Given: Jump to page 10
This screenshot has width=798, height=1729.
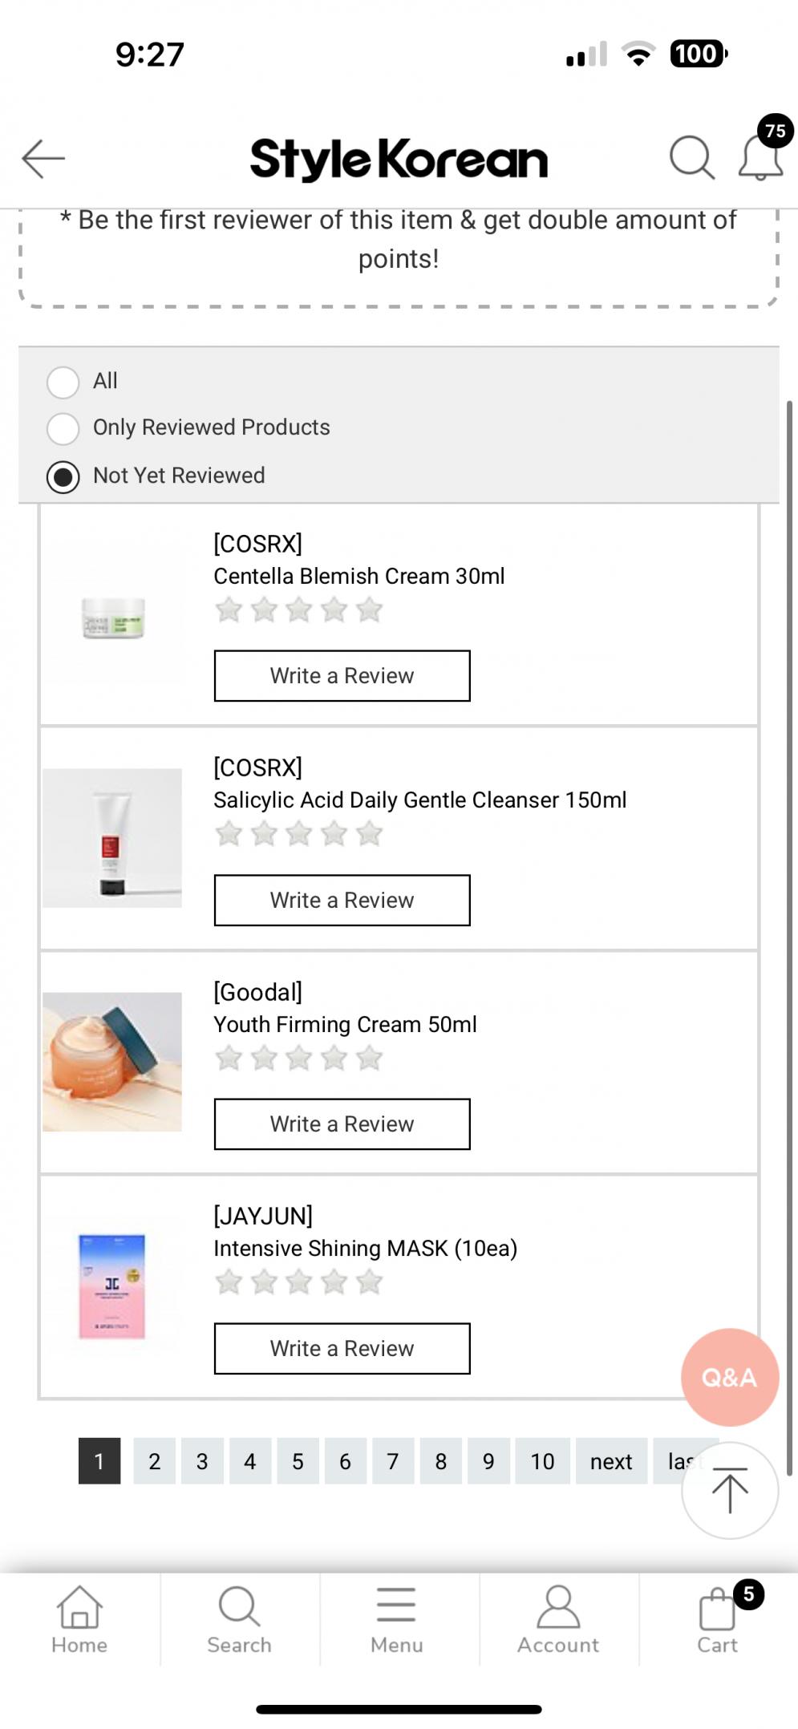Looking at the screenshot, I should pyautogui.click(x=542, y=1461).
